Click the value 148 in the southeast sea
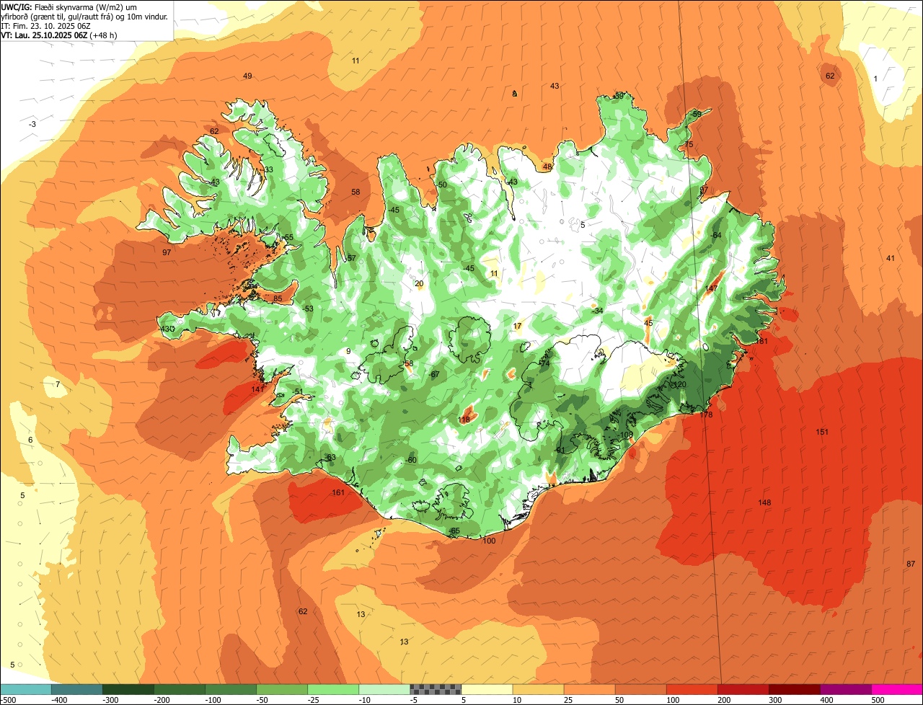The image size is (923, 705). coord(765,502)
